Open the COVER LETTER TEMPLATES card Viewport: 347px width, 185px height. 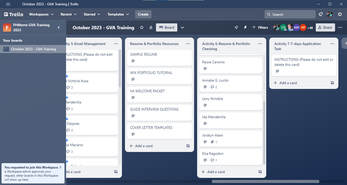[x=160, y=131]
